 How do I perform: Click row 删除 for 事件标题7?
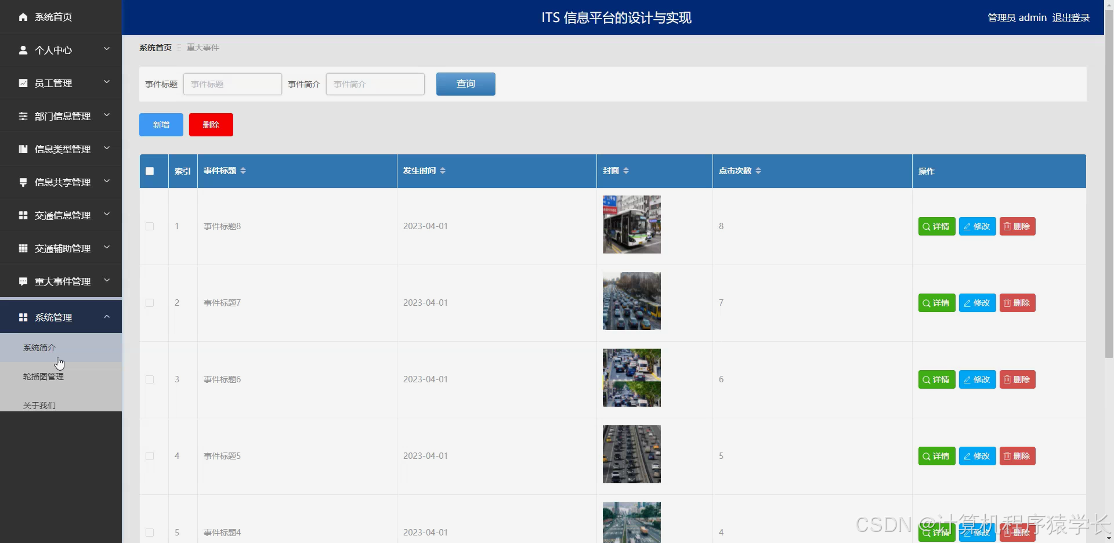[1017, 303]
